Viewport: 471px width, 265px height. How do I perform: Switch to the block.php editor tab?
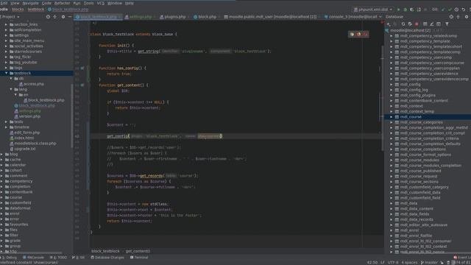click(x=205, y=17)
